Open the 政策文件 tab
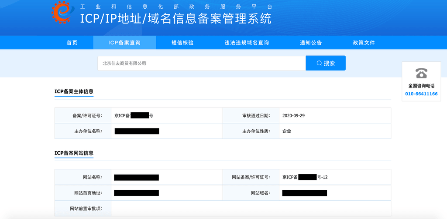Screen dimensions: 447x219 click(x=364, y=43)
